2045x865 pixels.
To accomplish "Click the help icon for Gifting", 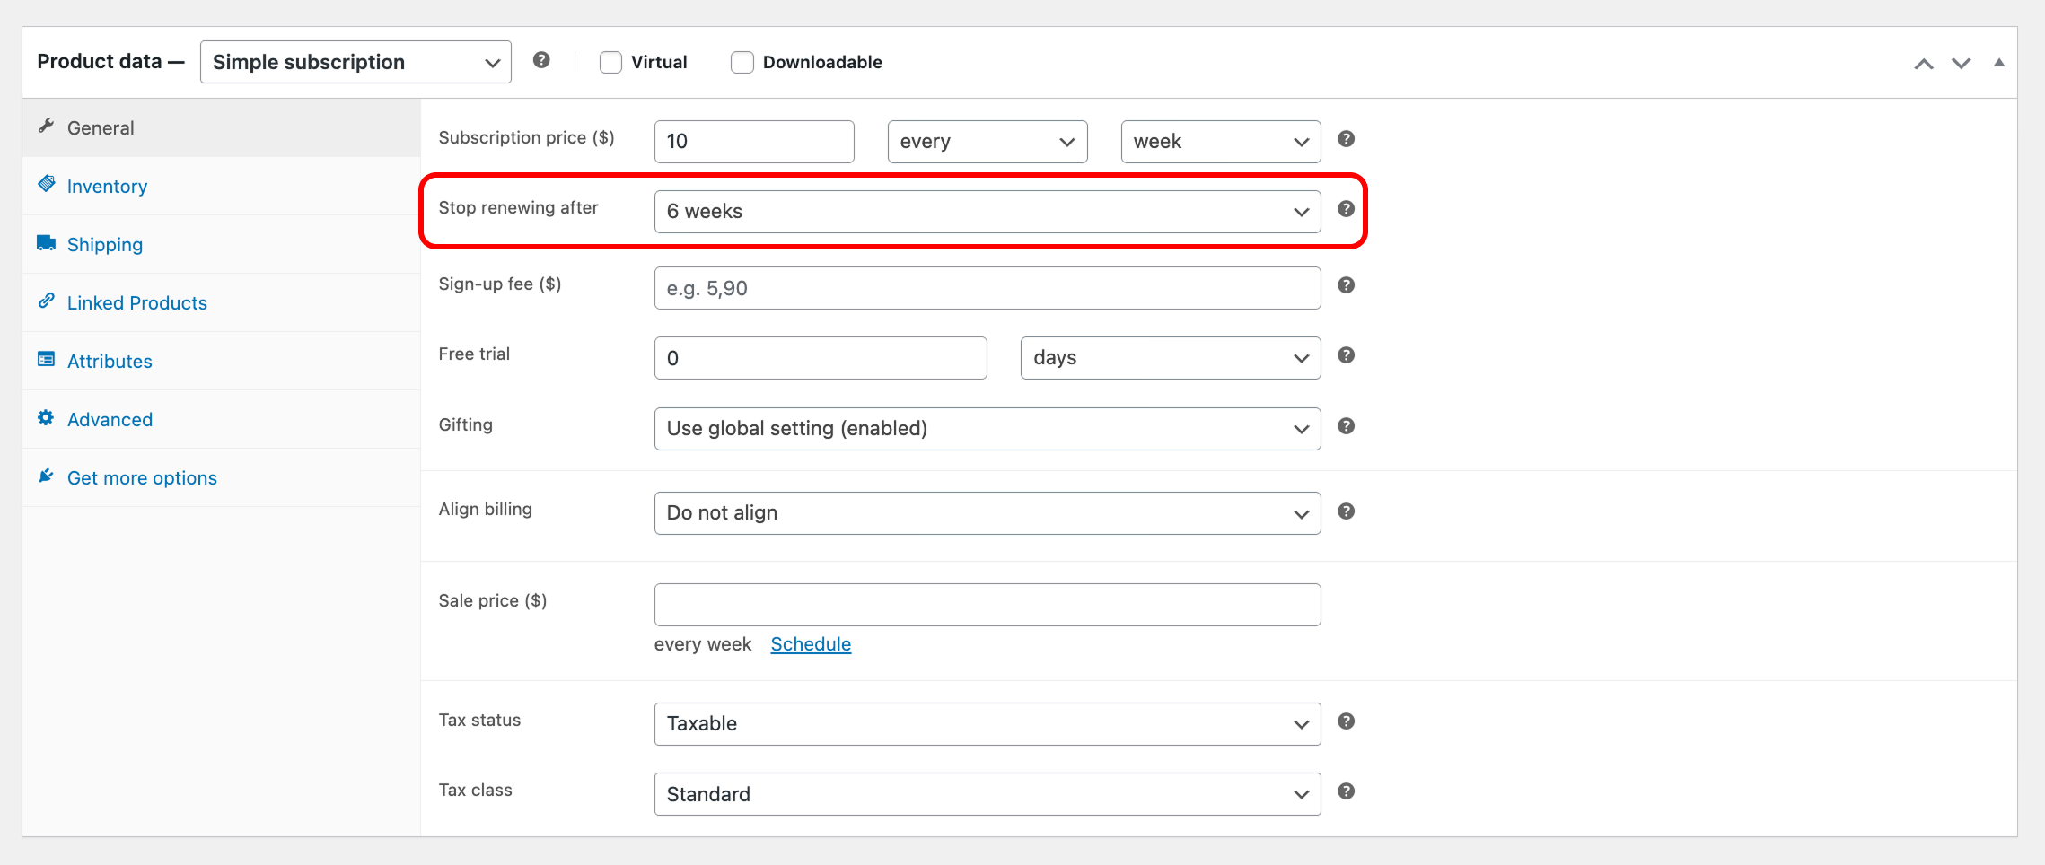I will coord(1346,426).
